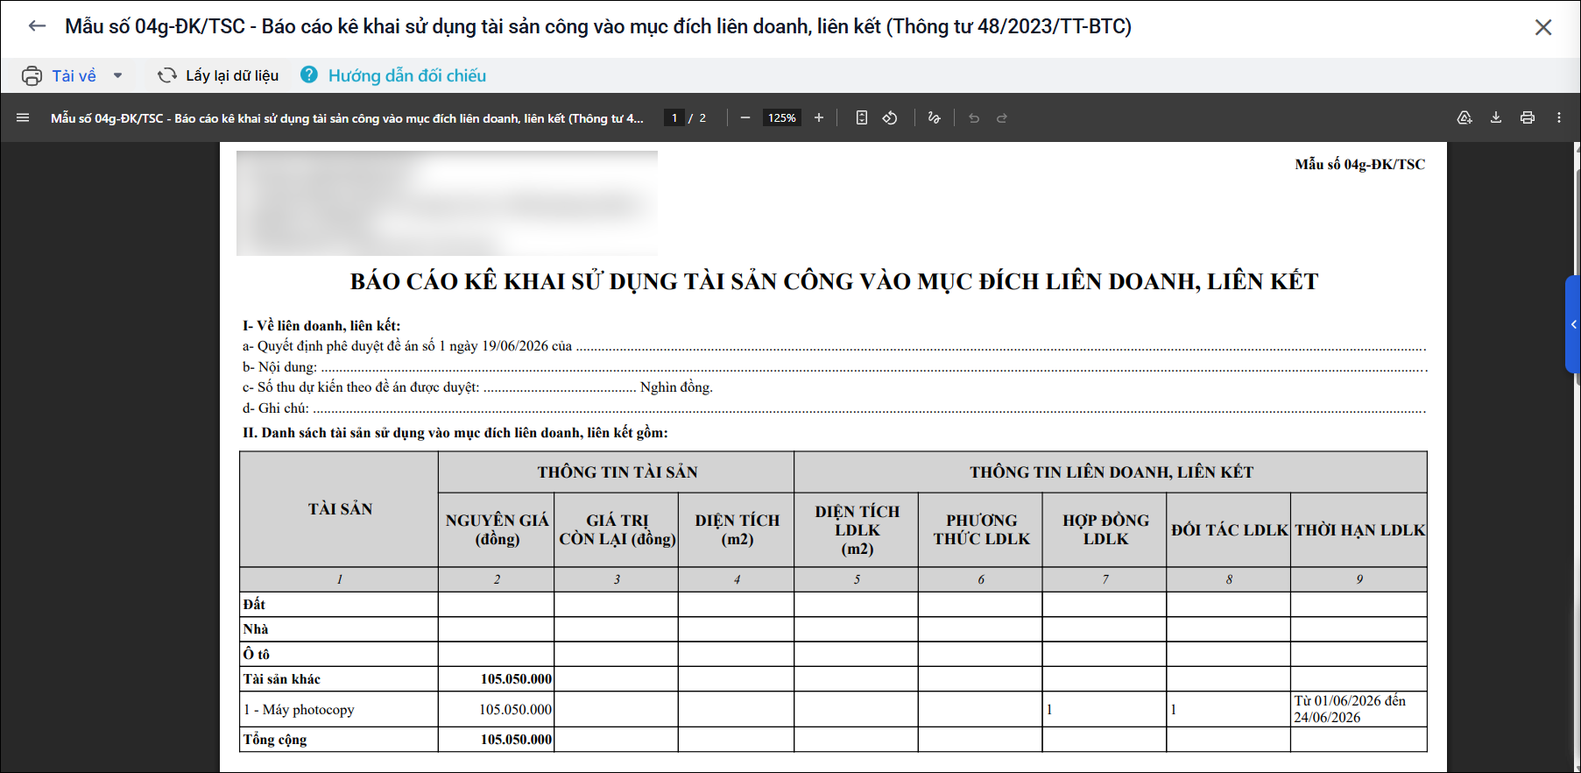
Task: Click the Mẫu số 04g-ĐK/TSC label
Action: [1359, 164]
